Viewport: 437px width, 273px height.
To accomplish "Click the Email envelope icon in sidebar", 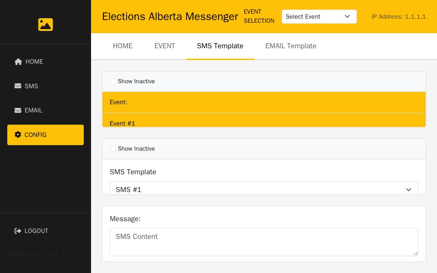I will 18,110.
